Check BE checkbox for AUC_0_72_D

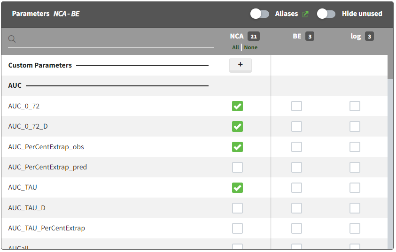296,127
